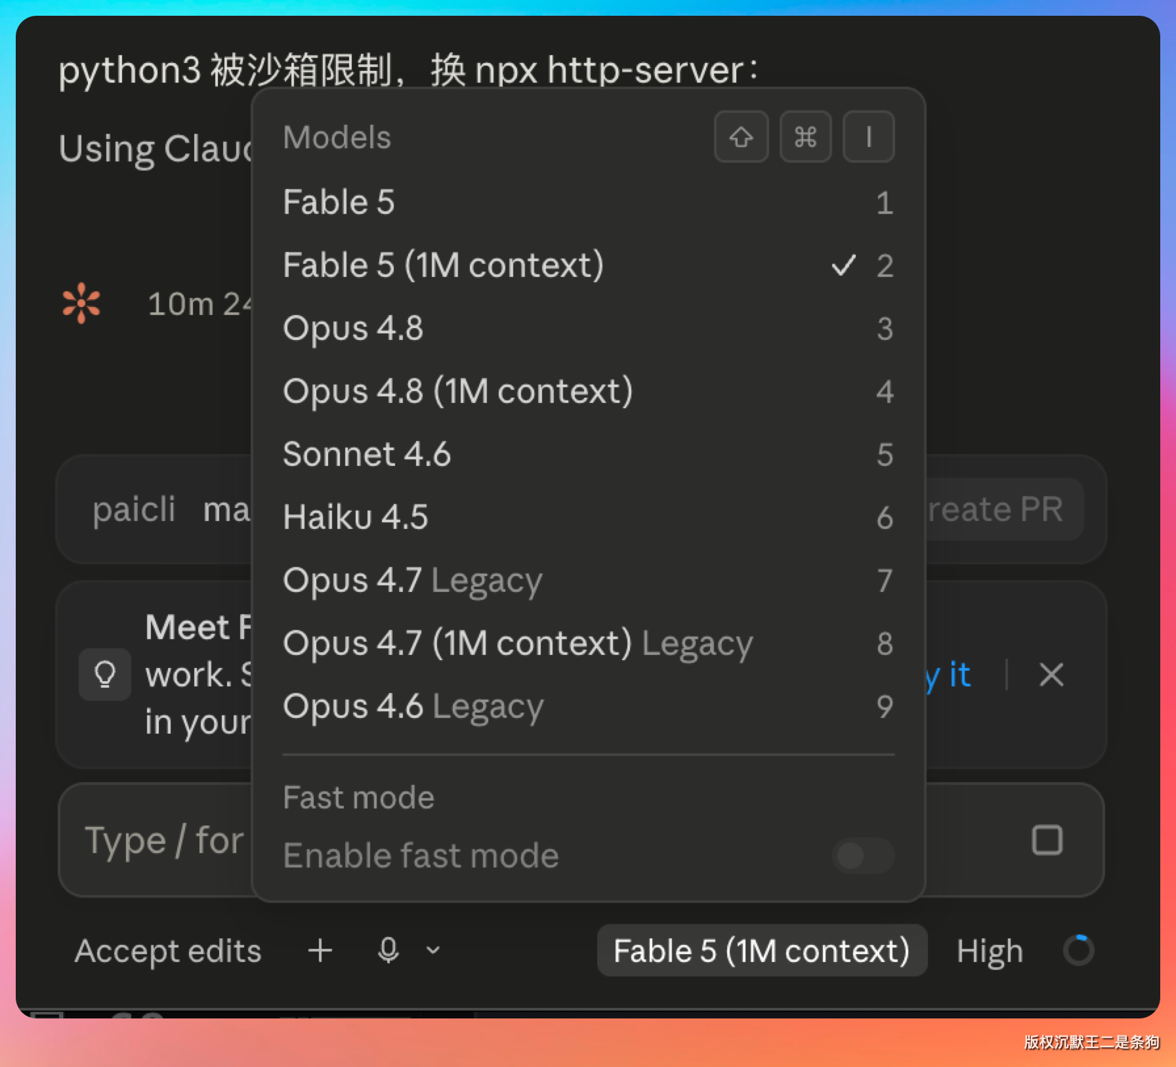Expand the microphone options chevron
This screenshot has width=1176, height=1067.
(433, 950)
